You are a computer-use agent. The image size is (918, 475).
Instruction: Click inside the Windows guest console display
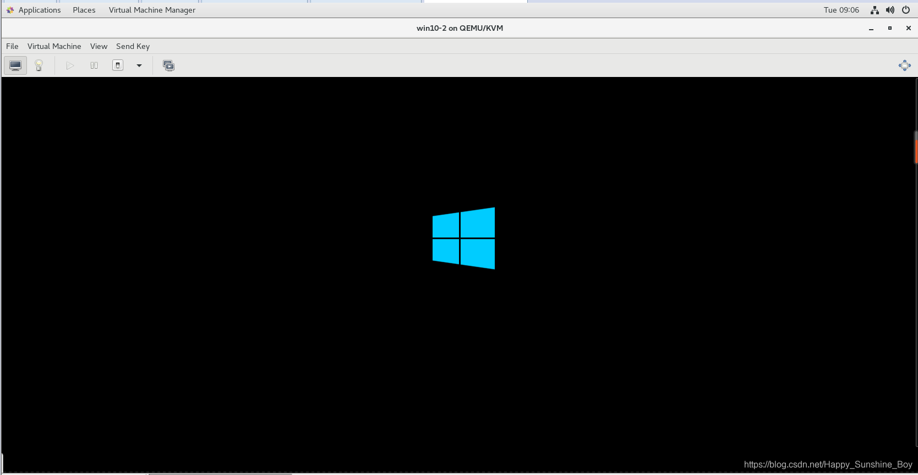(x=458, y=274)
